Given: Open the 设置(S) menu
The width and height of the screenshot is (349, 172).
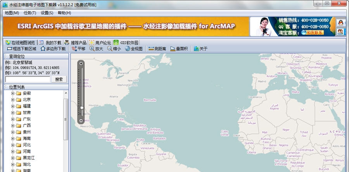Looking at the screenshot, I should [47, 13].
